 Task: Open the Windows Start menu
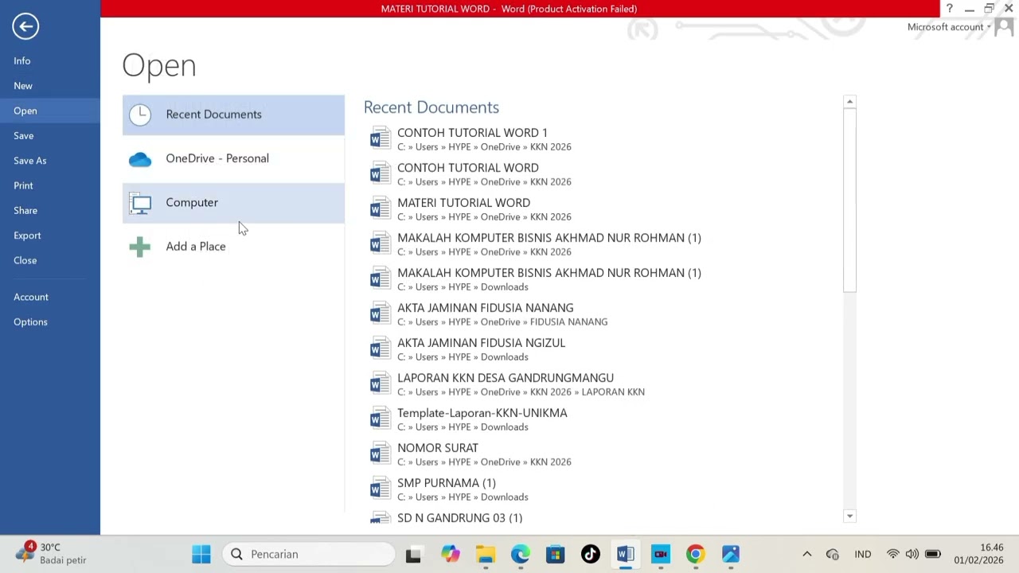201,554
